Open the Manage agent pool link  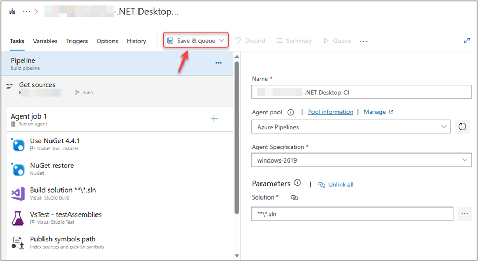coord(378,112)
